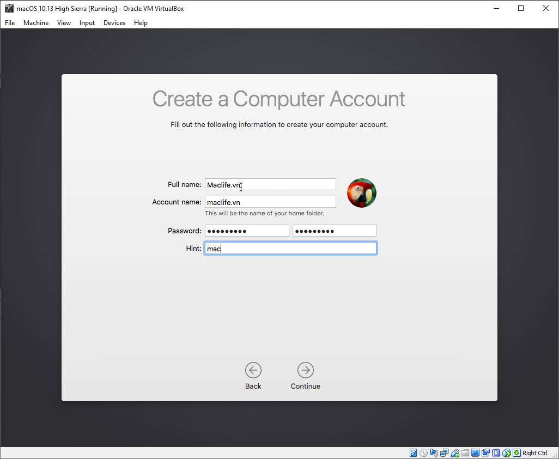Select the parrot account picture

pyautogui.click(x=361, y=192)
